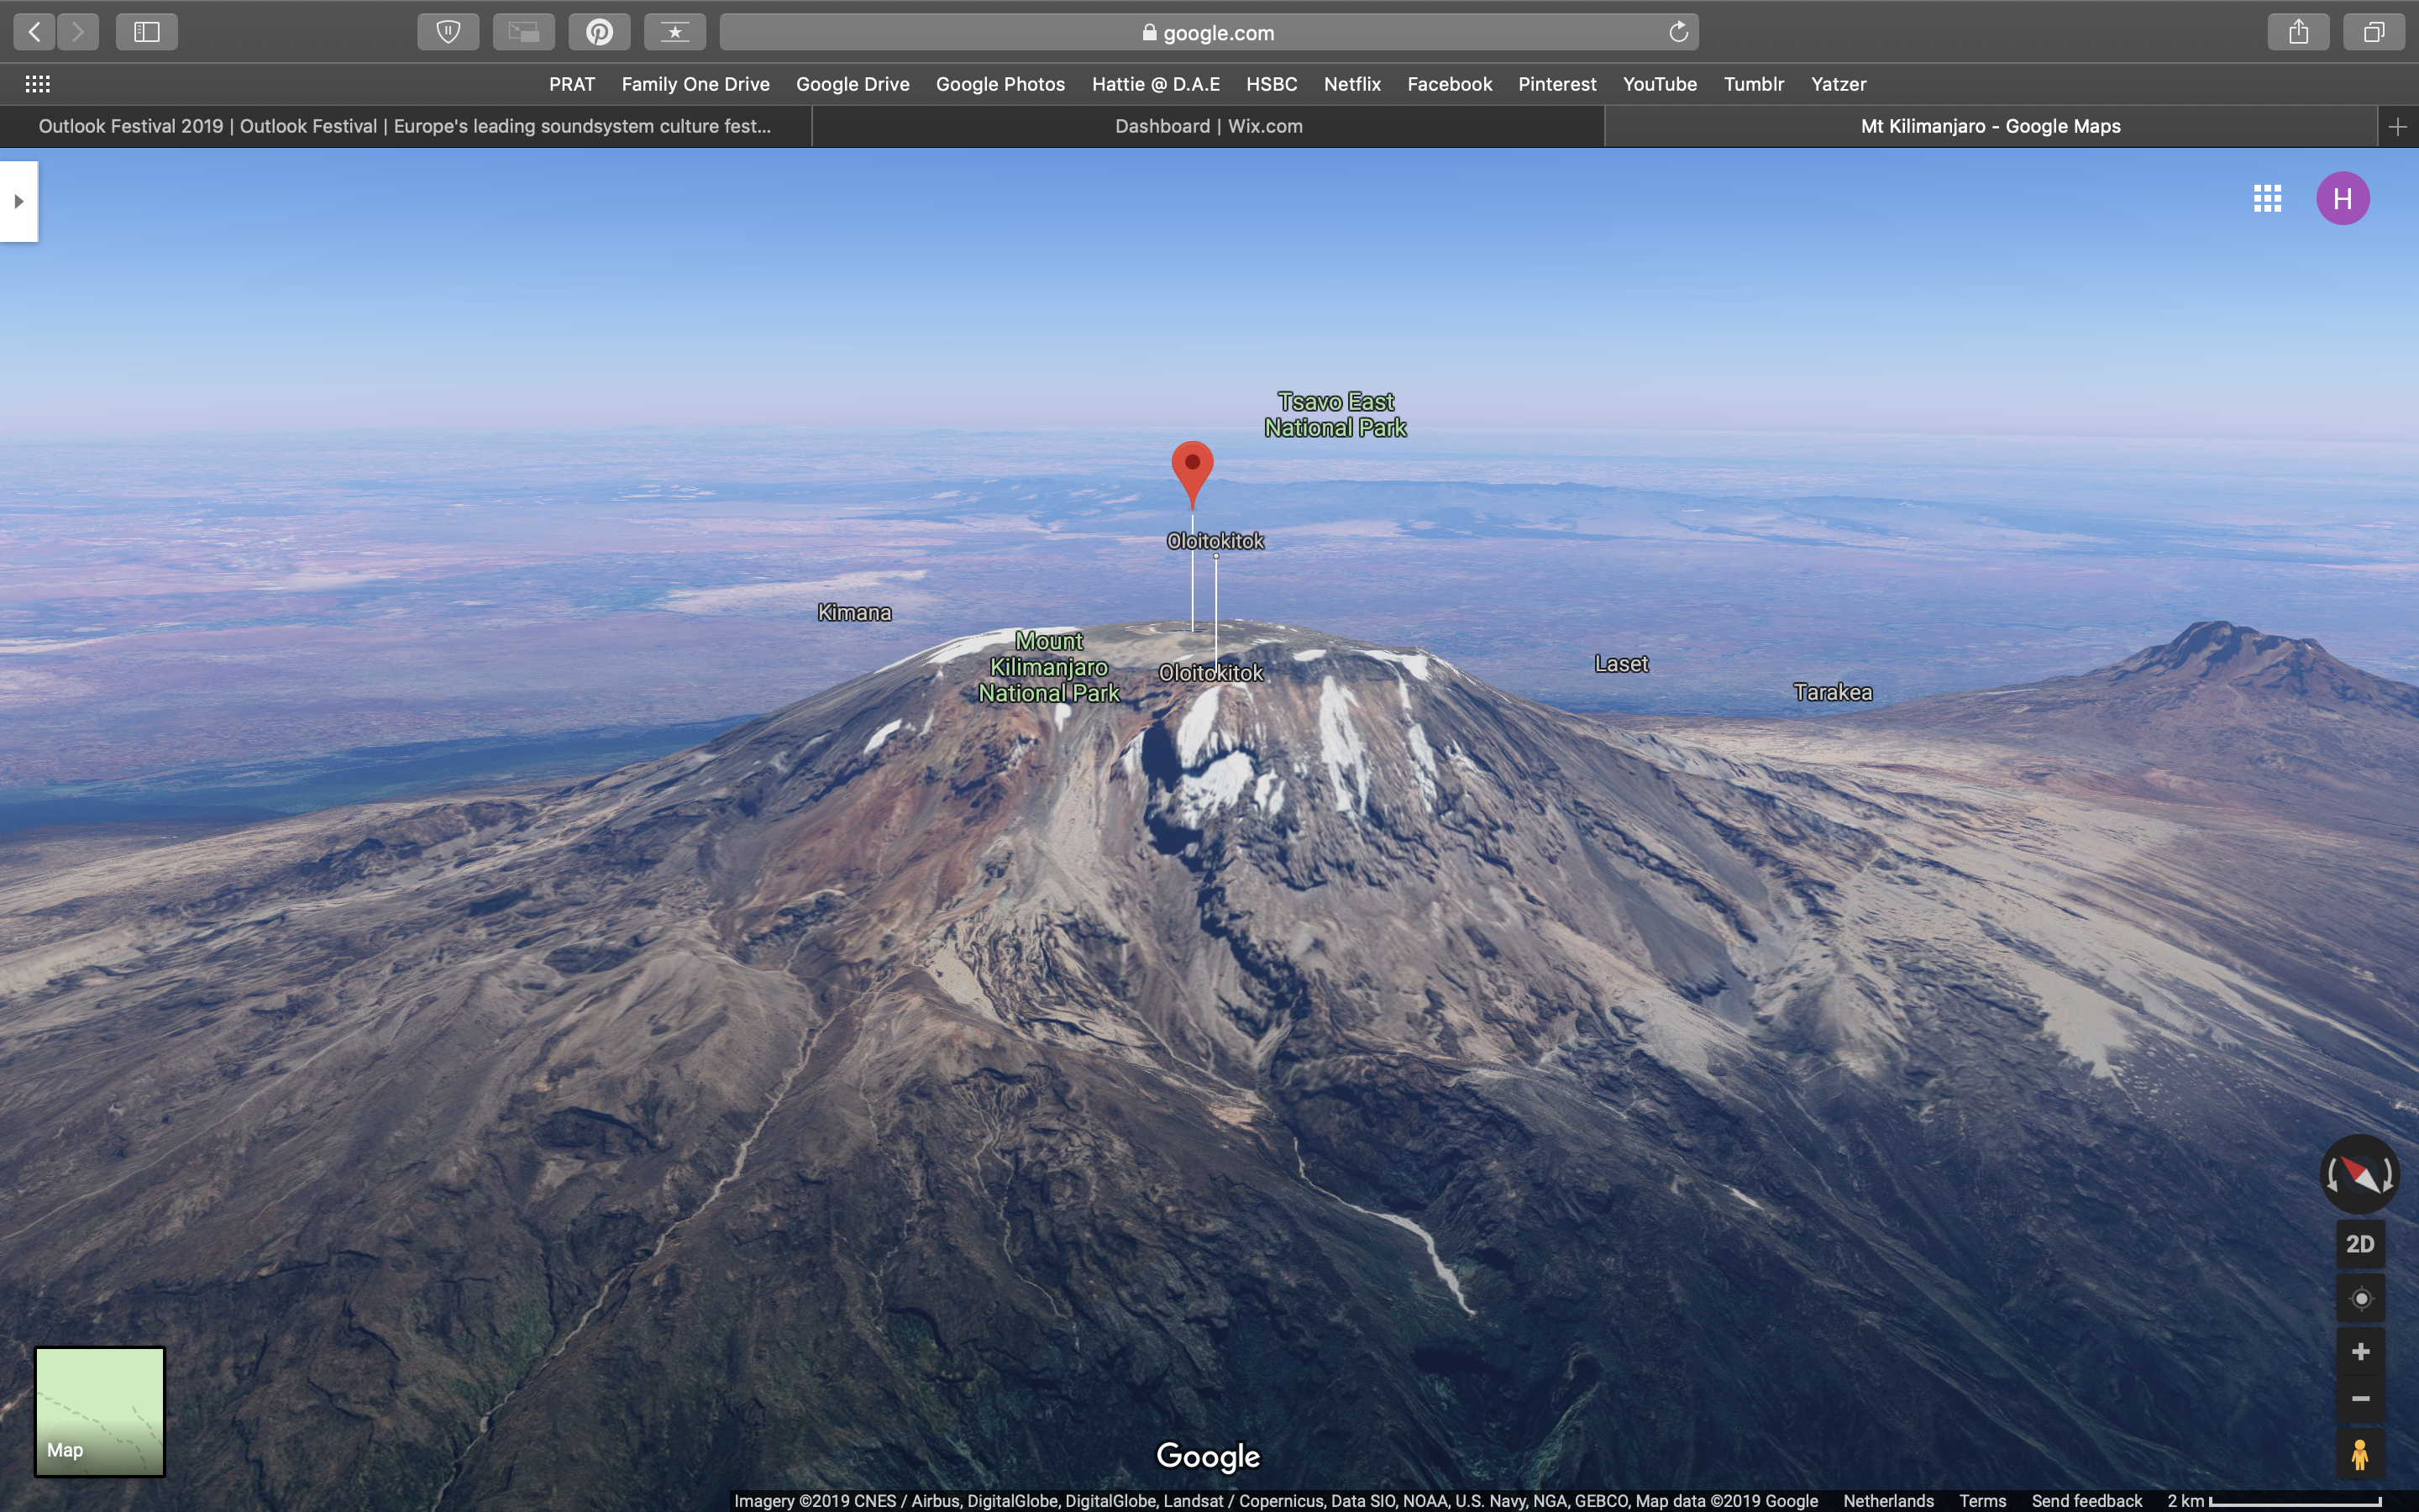The image size is (2419, 1512).
Task: Click the google.com address bar
Action: 1208,32
